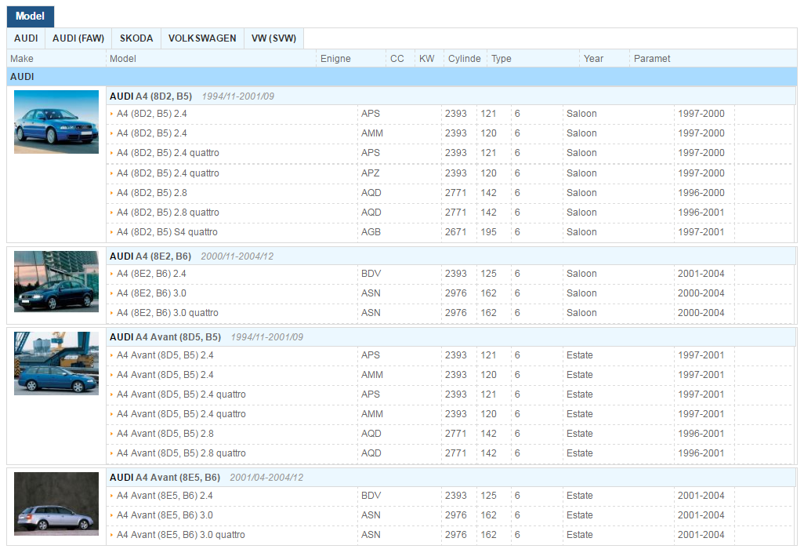The width and height of the screenshot is (804, 549).
Task: Click the AUDI A4 Avant (8E5, B6) heading
Action: (165, 477)
